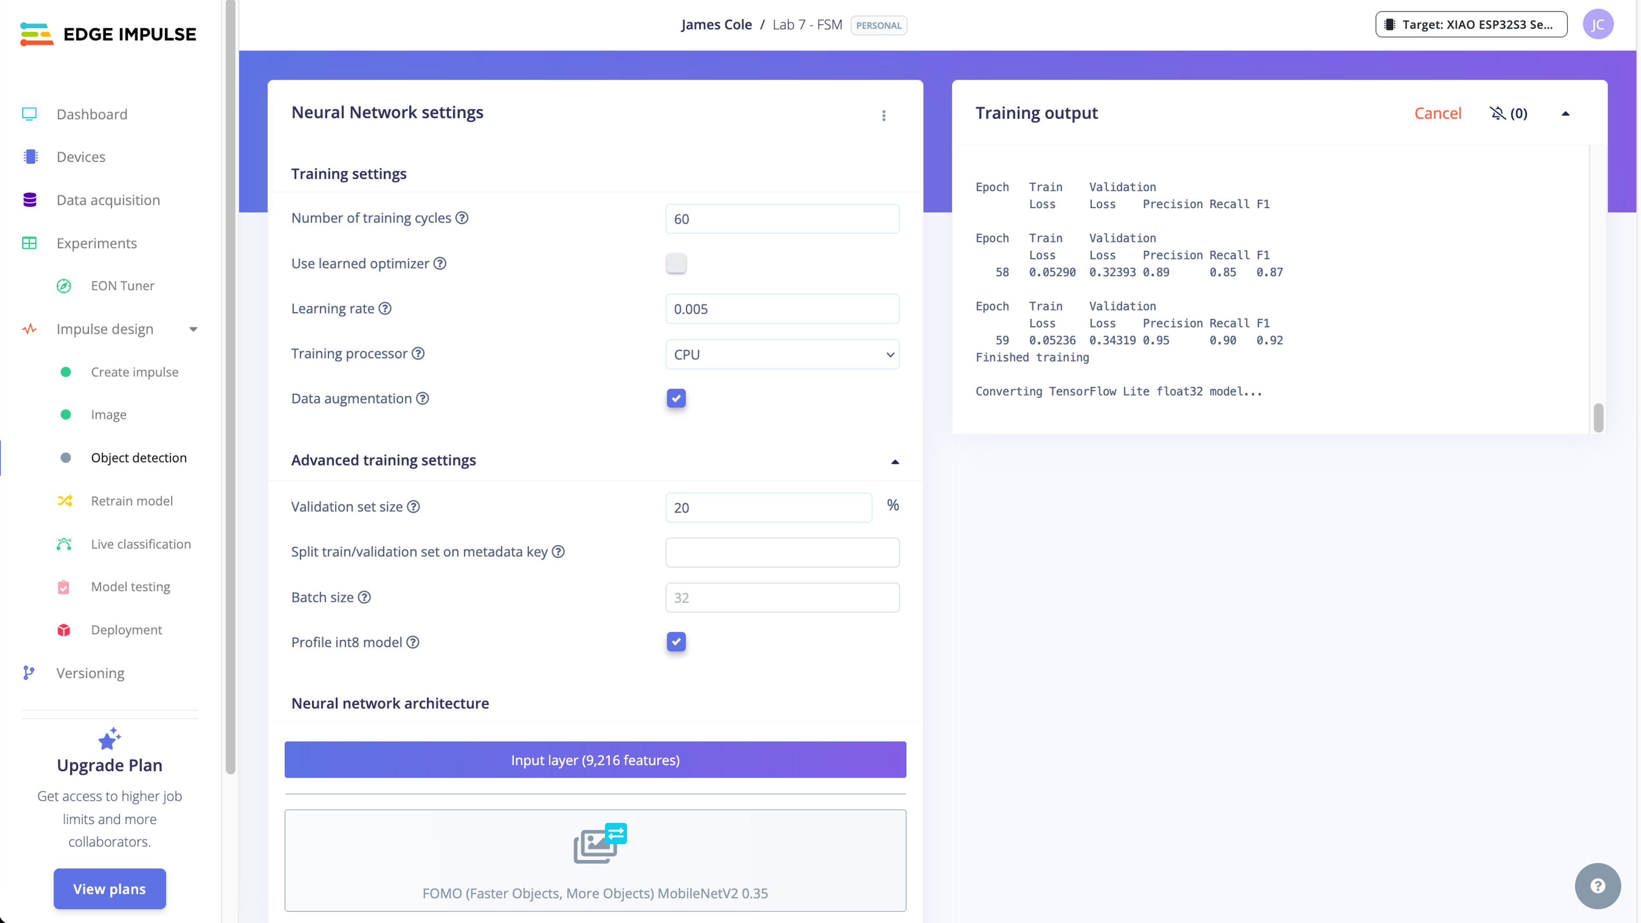Viewport: 1641px width, 923px height.
Task: Enable the Use learned optimizer checkbox
Action: pyautogui.click(x=676, y=263)
